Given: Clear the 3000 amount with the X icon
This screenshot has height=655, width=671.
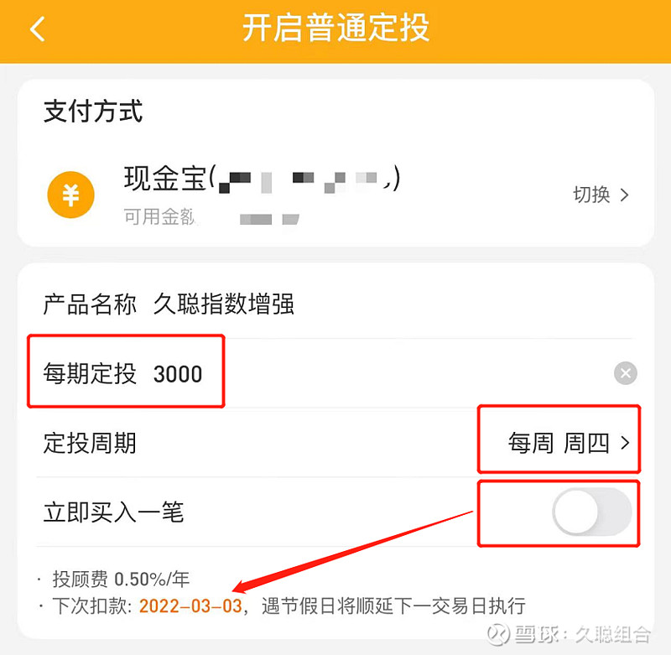Looking at the screenshot, I should [x=625, y=373].
